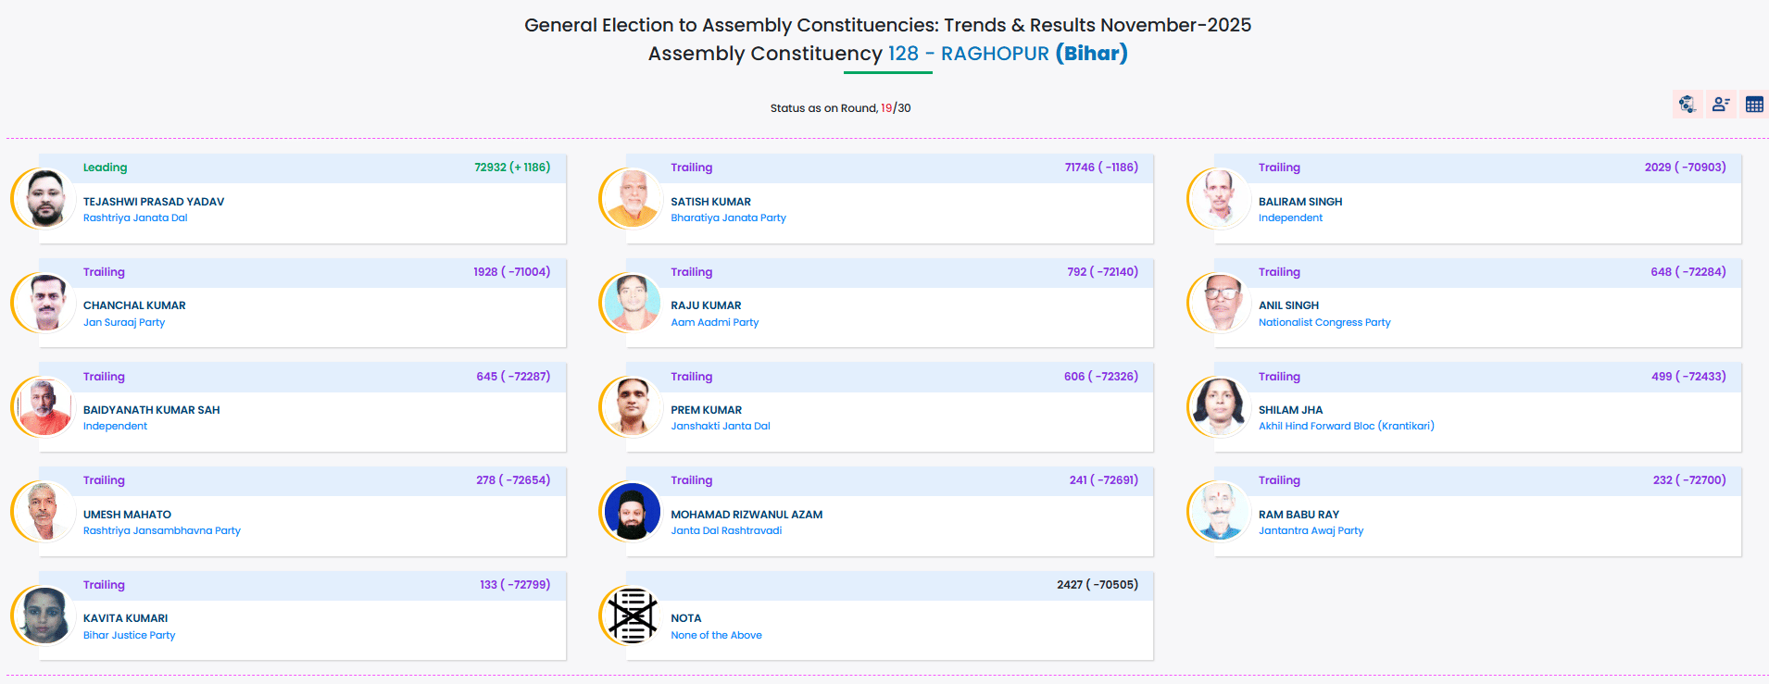Click Shilam Jha's candidate photo
This screenshot has width=1769, height=684.
[1220, 406]
